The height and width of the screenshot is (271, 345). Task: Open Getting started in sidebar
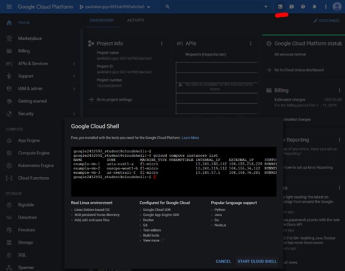click(33, 101)
